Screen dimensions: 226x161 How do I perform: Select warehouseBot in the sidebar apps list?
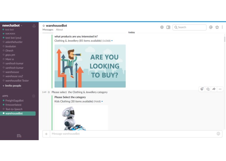tap(18, 113)
